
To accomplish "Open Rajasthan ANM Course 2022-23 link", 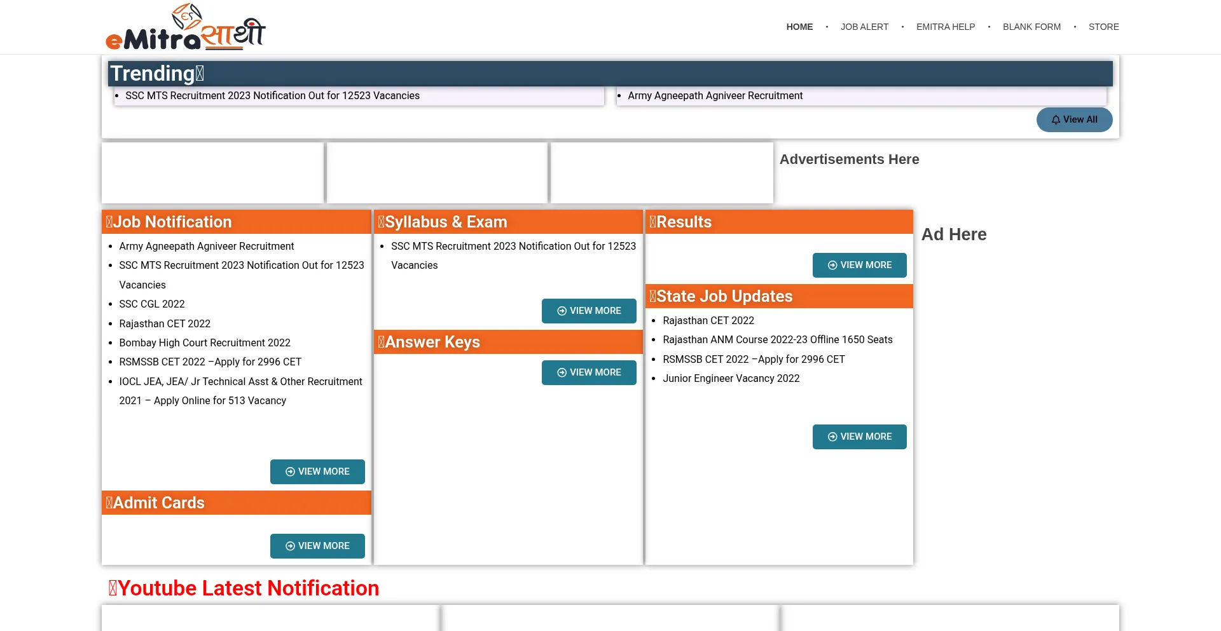I will pyautogui.click(x=777, y=339).
